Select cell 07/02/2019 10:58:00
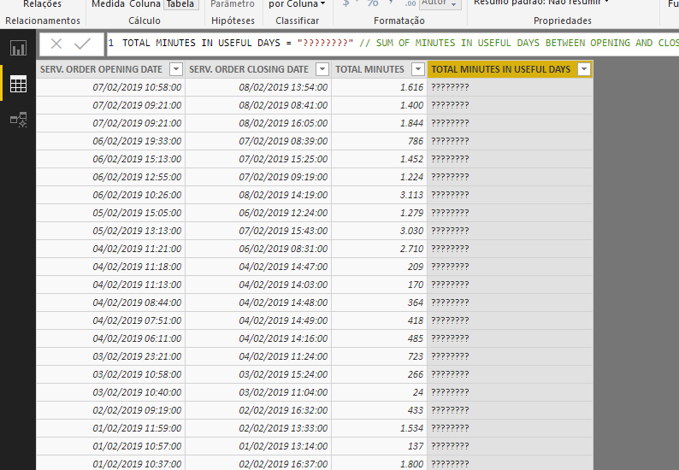Screen dimensions: 679x470 coord(111,87)
